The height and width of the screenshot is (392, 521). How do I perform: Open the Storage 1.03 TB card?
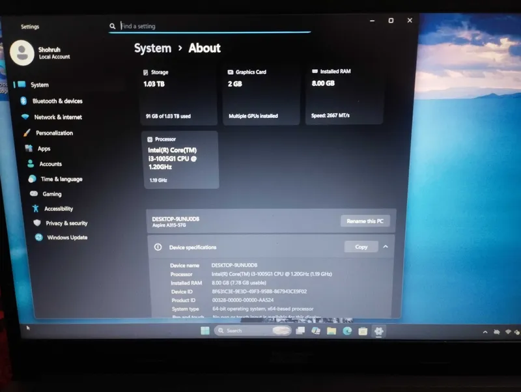[178, 94]
